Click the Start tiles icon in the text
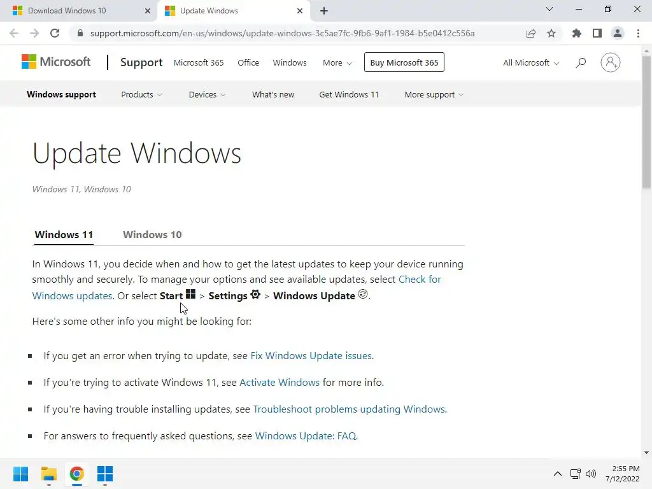Image resolution: width=652 pixels, height=489 pixels. [x=190, y=294]
